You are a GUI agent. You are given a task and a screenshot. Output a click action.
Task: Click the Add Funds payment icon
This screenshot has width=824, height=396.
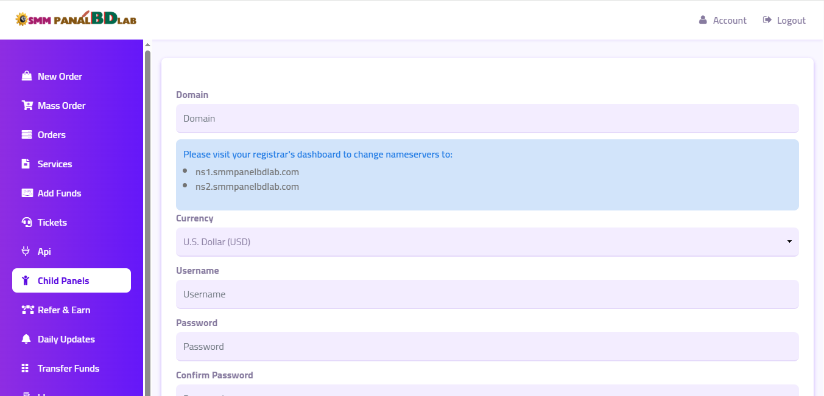[27, 193]
